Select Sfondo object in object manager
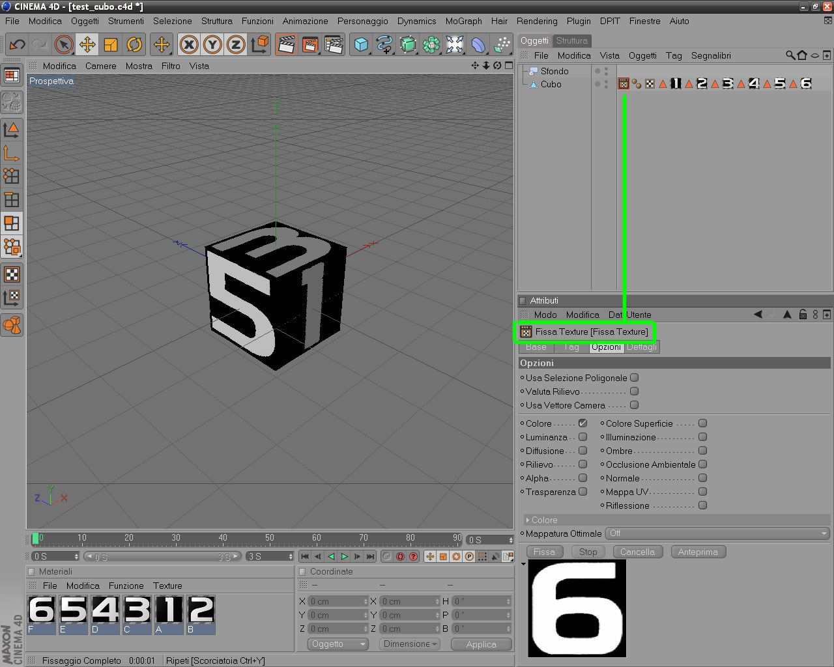834x667 pixels. coord(554,71)
